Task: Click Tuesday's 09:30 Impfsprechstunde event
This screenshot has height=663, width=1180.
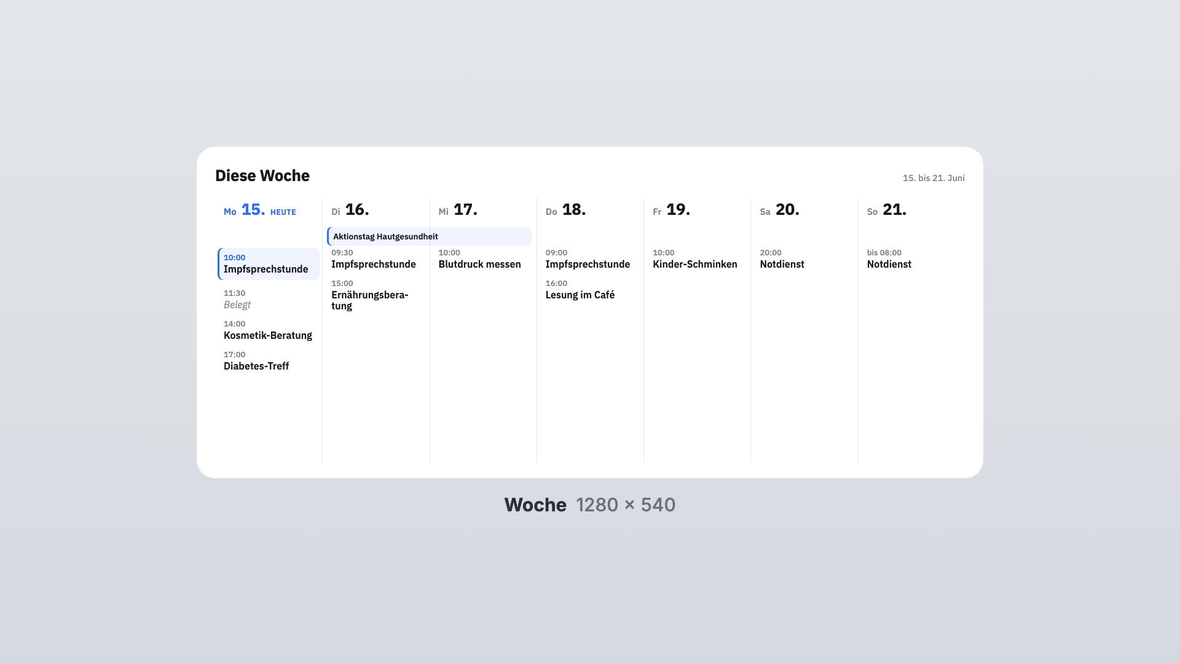Action: click(x=376, y=258)
